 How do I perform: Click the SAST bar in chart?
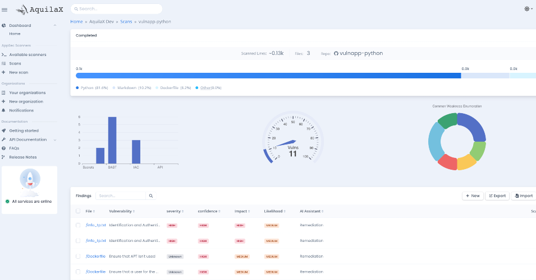(112, 140)
